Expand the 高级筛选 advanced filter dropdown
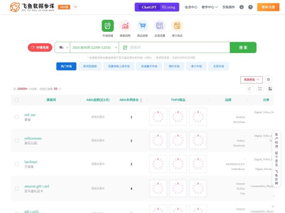The height and width of the screenshot is (213, 285). 251,80
